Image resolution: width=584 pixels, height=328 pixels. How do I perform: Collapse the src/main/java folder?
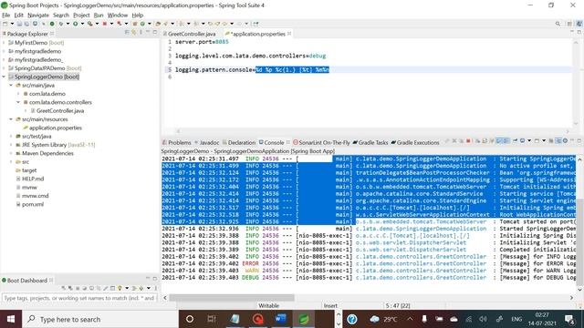(11, 85)
